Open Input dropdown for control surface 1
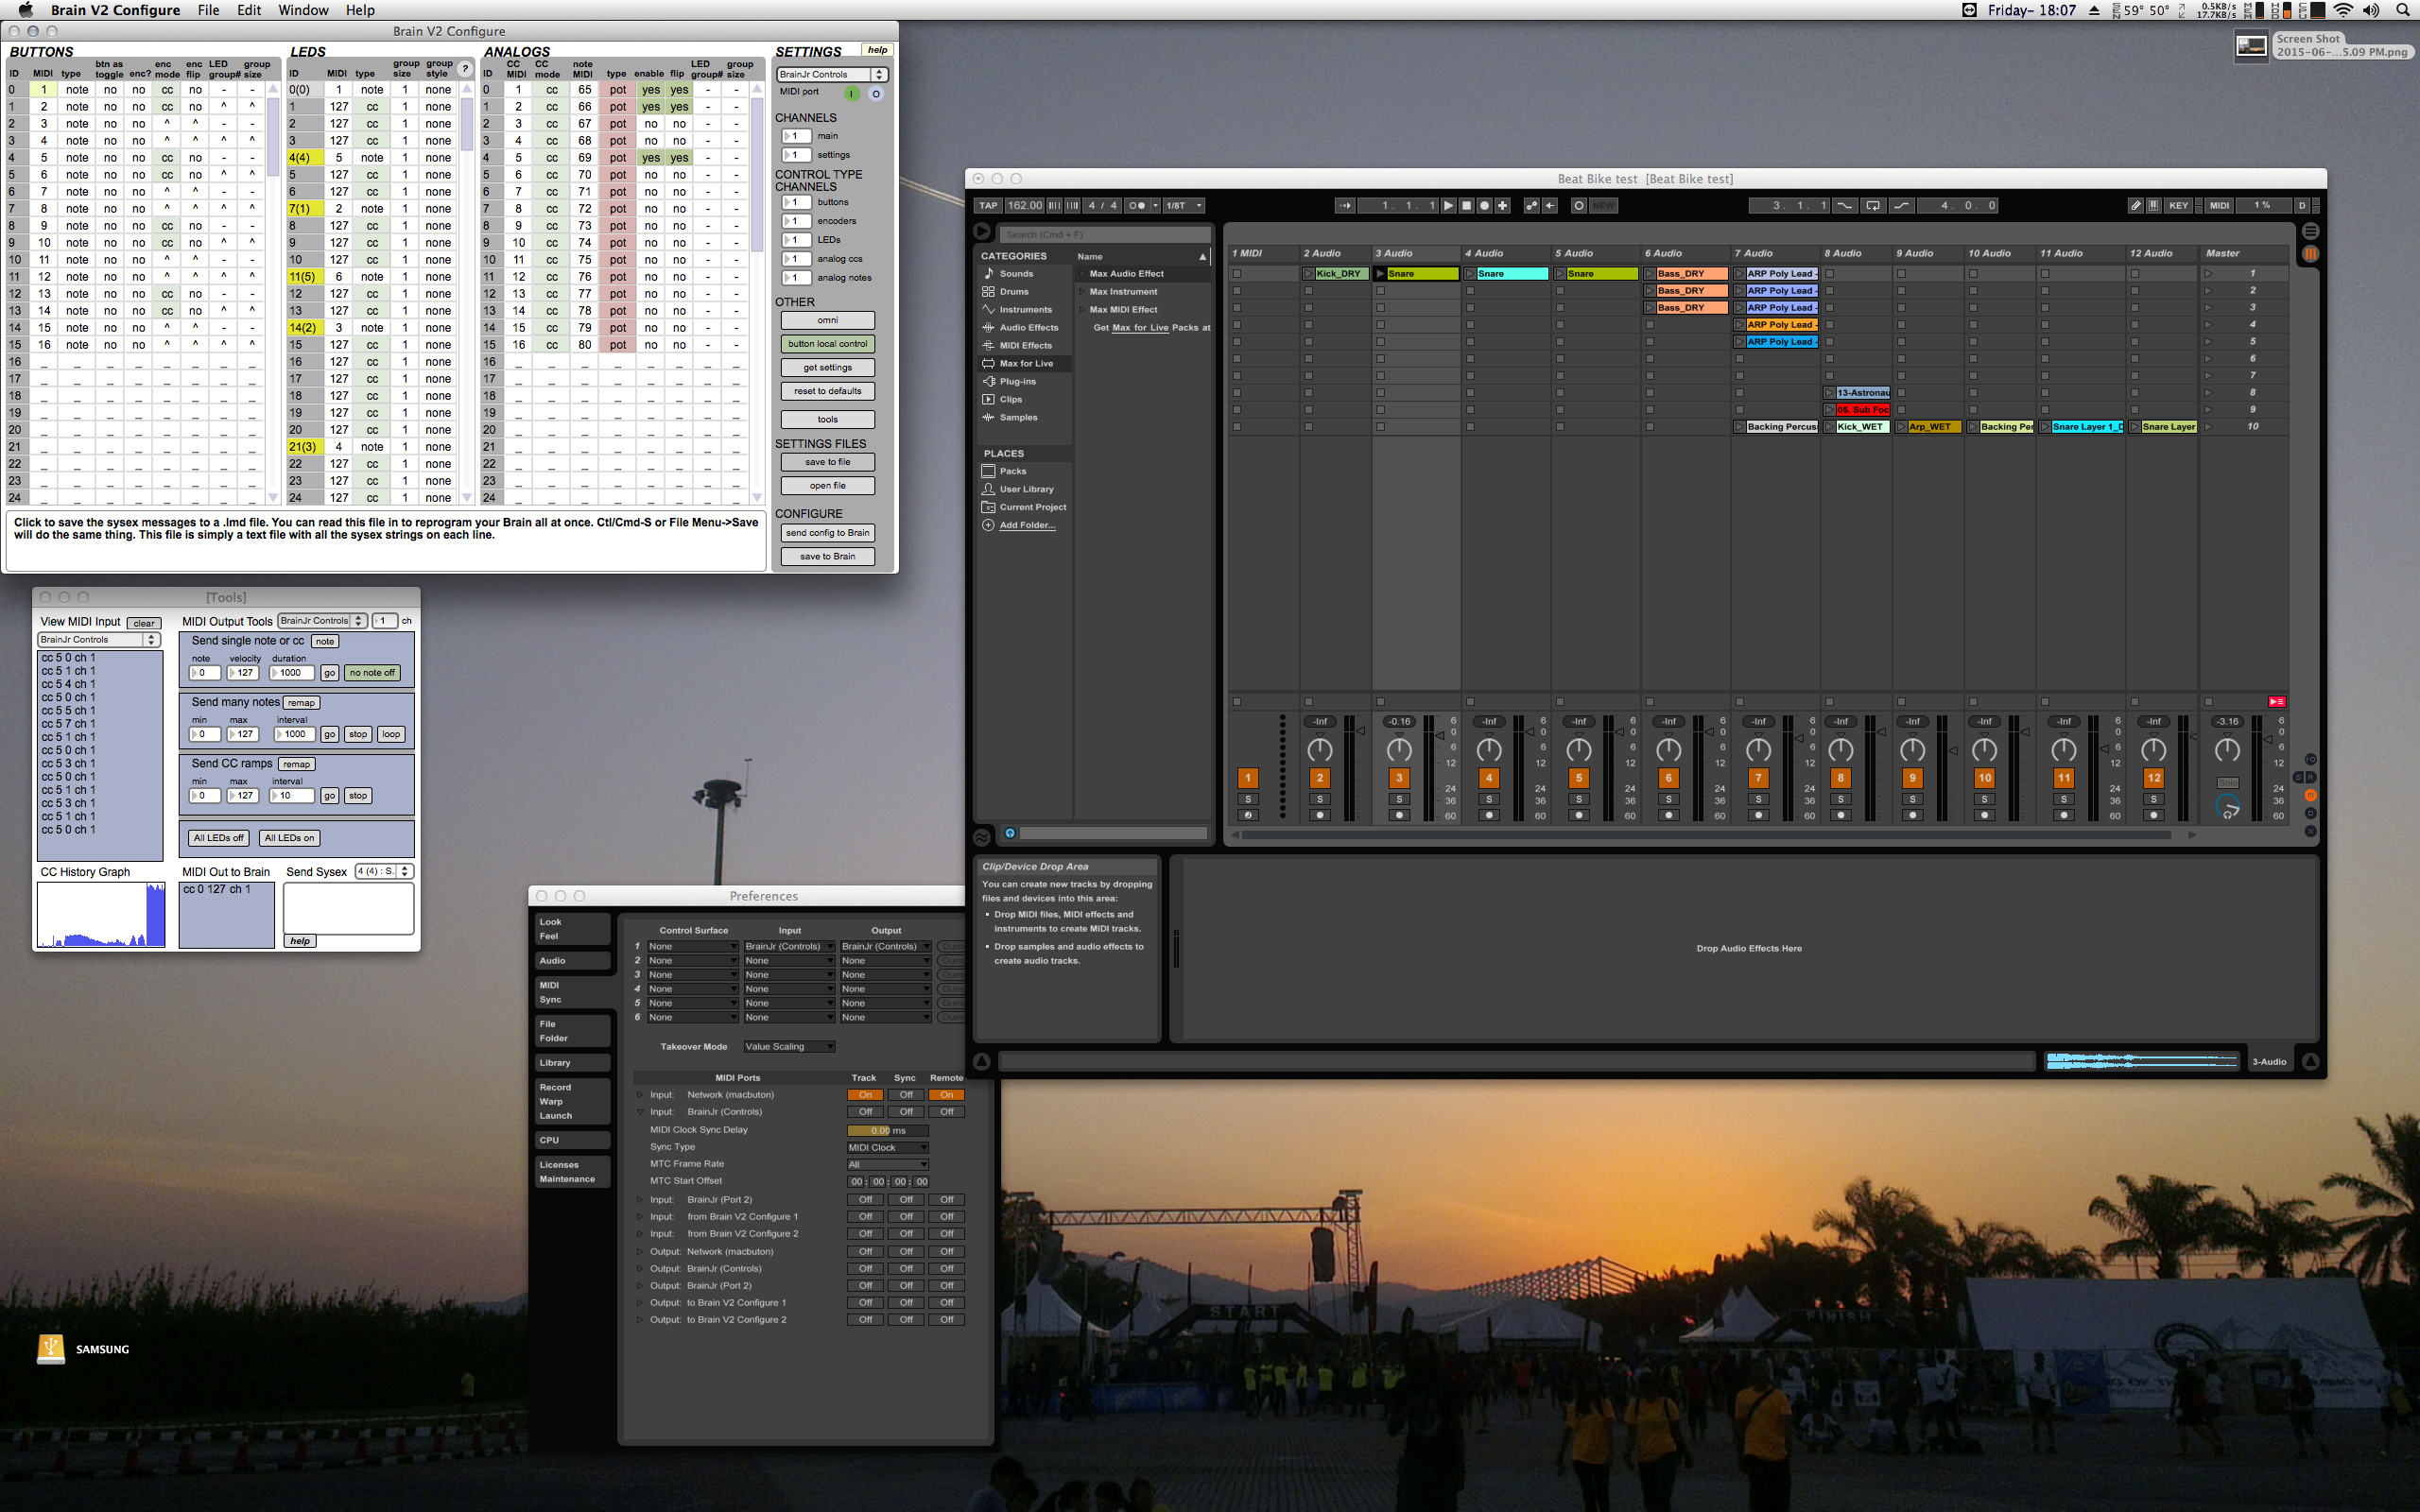Viewport: 2420px width, 1512px height. tap(788, 946)
